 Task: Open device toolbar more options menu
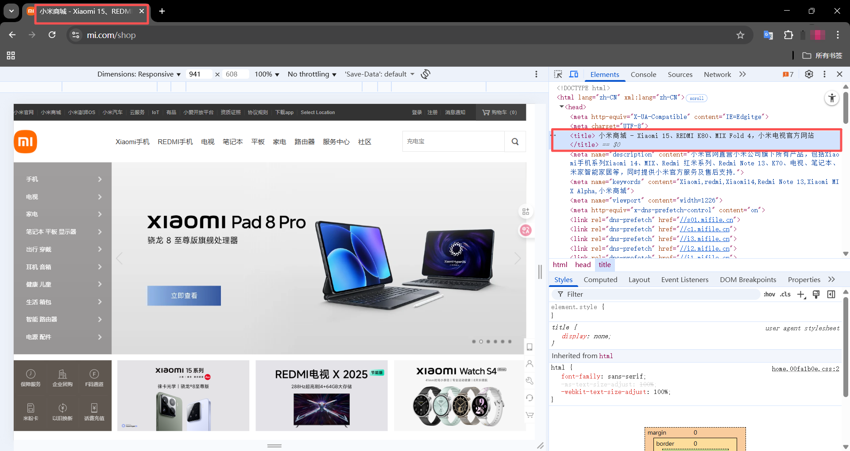click(536, 74)
